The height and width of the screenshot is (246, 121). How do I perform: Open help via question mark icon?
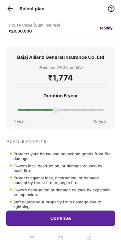pyautogui.click(x=111, y=9)
